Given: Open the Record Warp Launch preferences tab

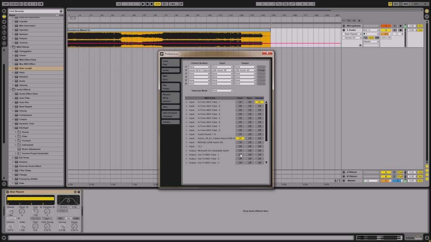Looking at the screenshot, I should 170,98.
